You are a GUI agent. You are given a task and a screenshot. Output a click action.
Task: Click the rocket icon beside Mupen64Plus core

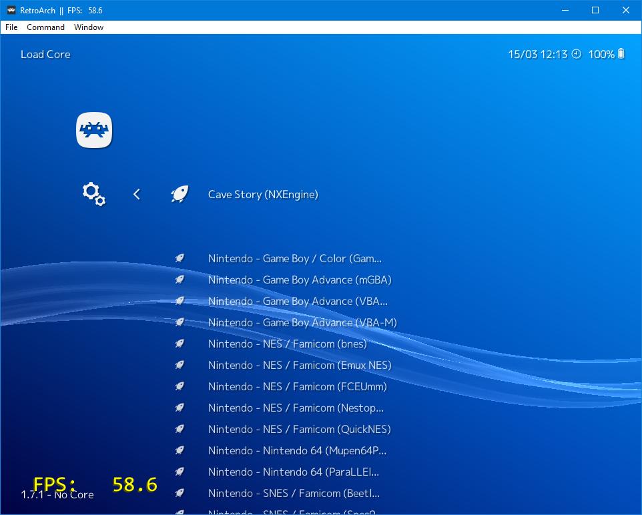pyautogui.click(x=179, y=450)
